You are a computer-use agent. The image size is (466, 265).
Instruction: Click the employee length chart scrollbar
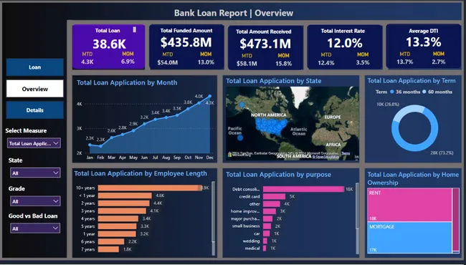tap(213, 212)
